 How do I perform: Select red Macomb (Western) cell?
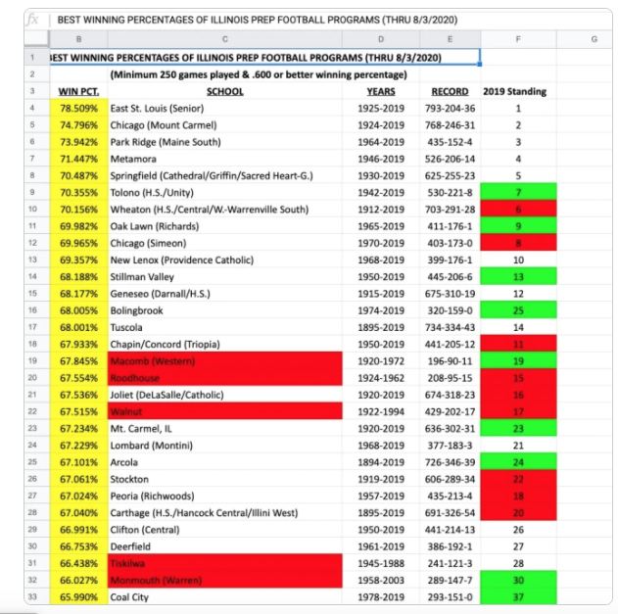coord(224,361)
